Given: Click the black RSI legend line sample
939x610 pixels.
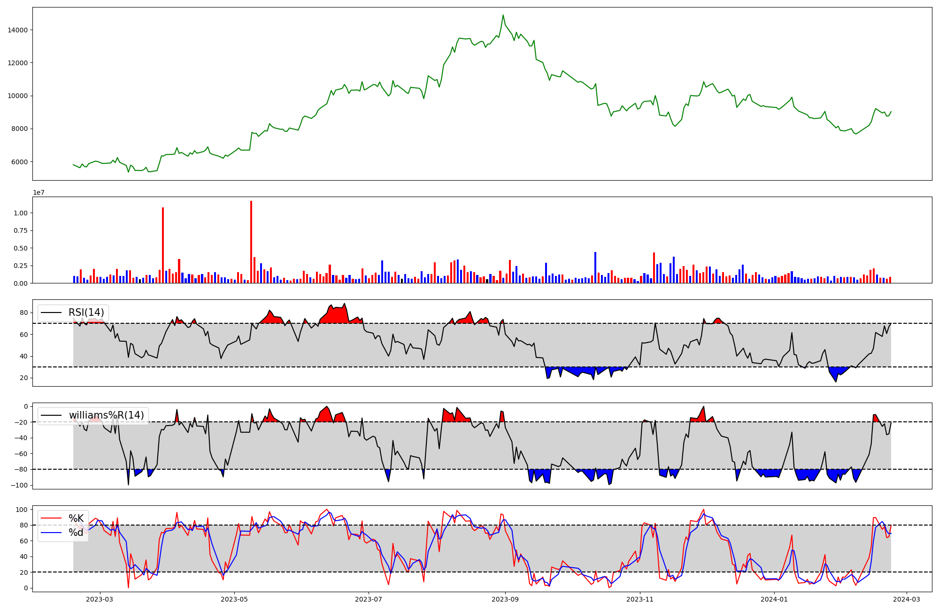Looking at the screenshot, I should tap(52, 313).
